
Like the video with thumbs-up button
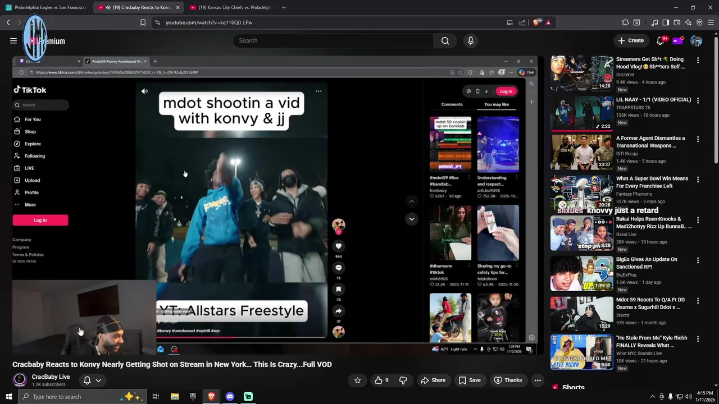click(x=382, y=380)
